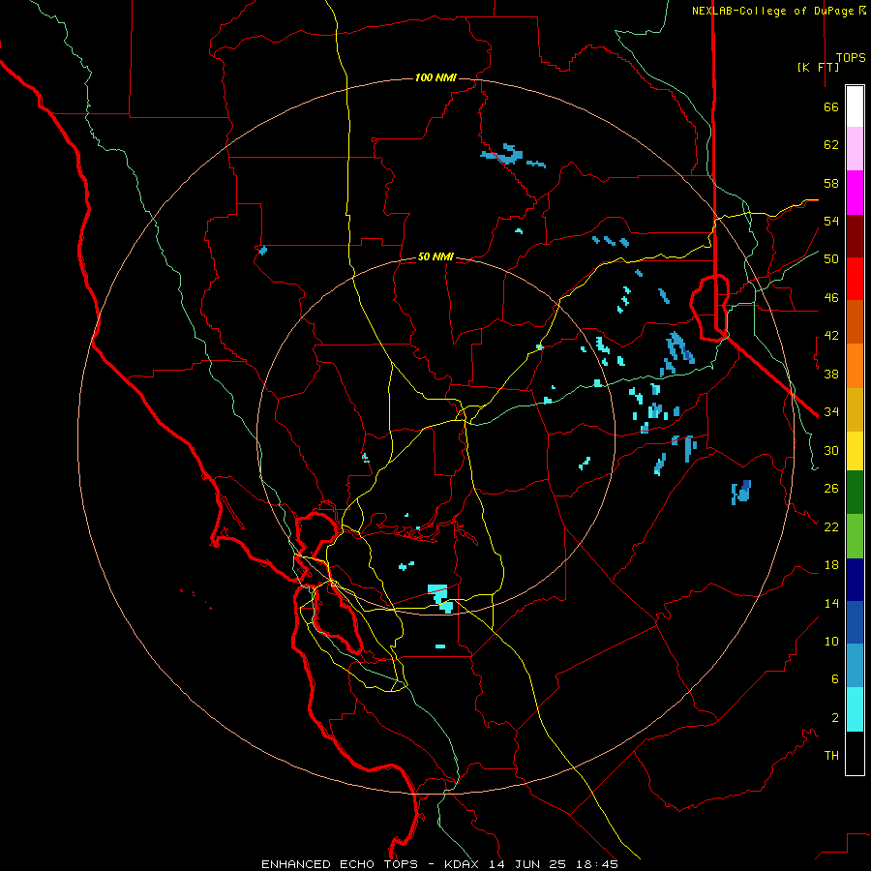
Task: Click the legend value "6"
Action: point(835,679)
